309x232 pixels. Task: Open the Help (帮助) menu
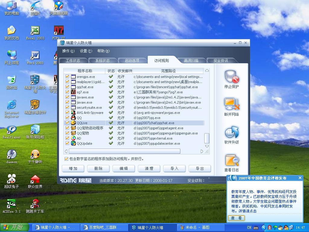pos(103,51)
